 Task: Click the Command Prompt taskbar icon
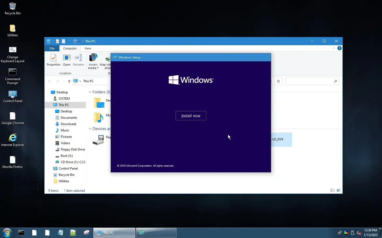click(21, 233)
